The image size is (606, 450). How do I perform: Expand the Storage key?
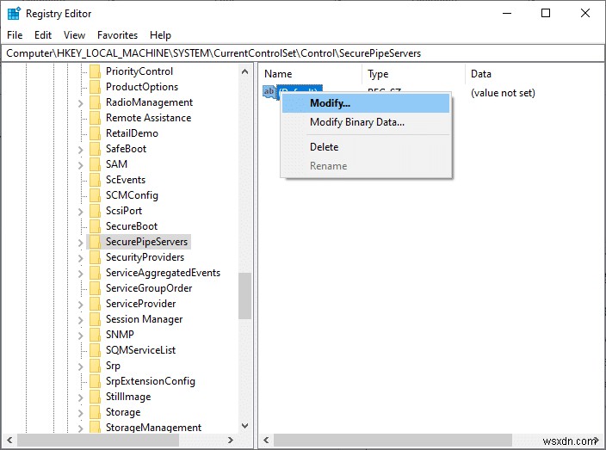pyautogui.click(x=80, y=413)
